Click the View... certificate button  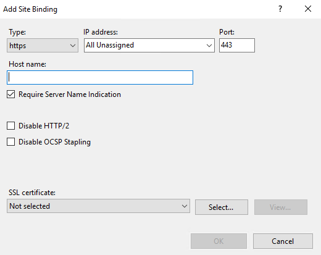(281, 207)
